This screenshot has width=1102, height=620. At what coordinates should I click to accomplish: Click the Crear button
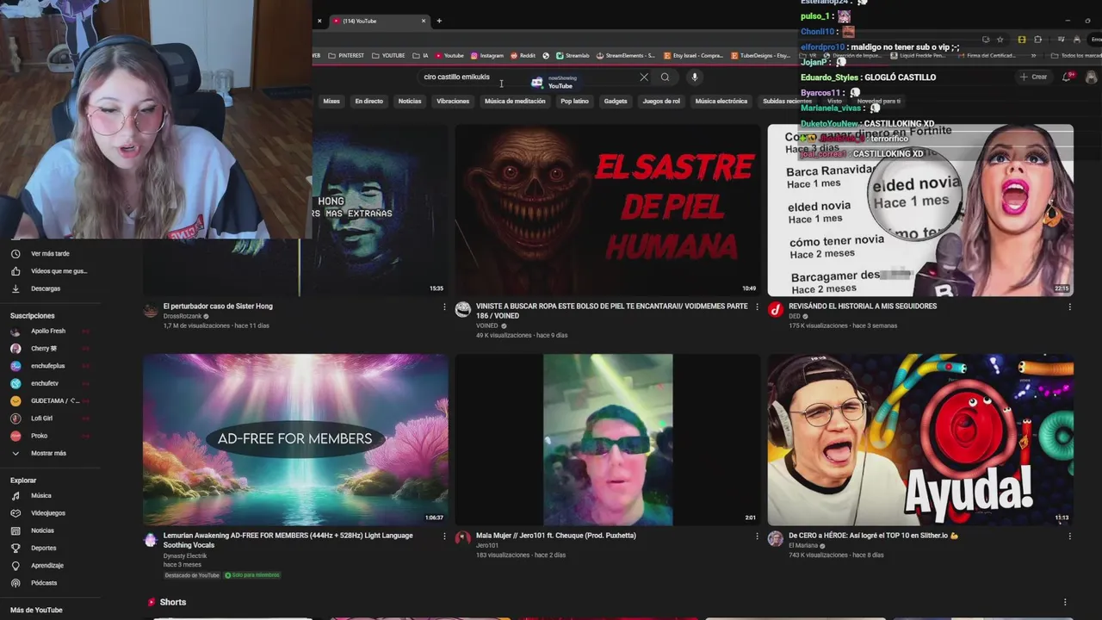[1033, 77]
